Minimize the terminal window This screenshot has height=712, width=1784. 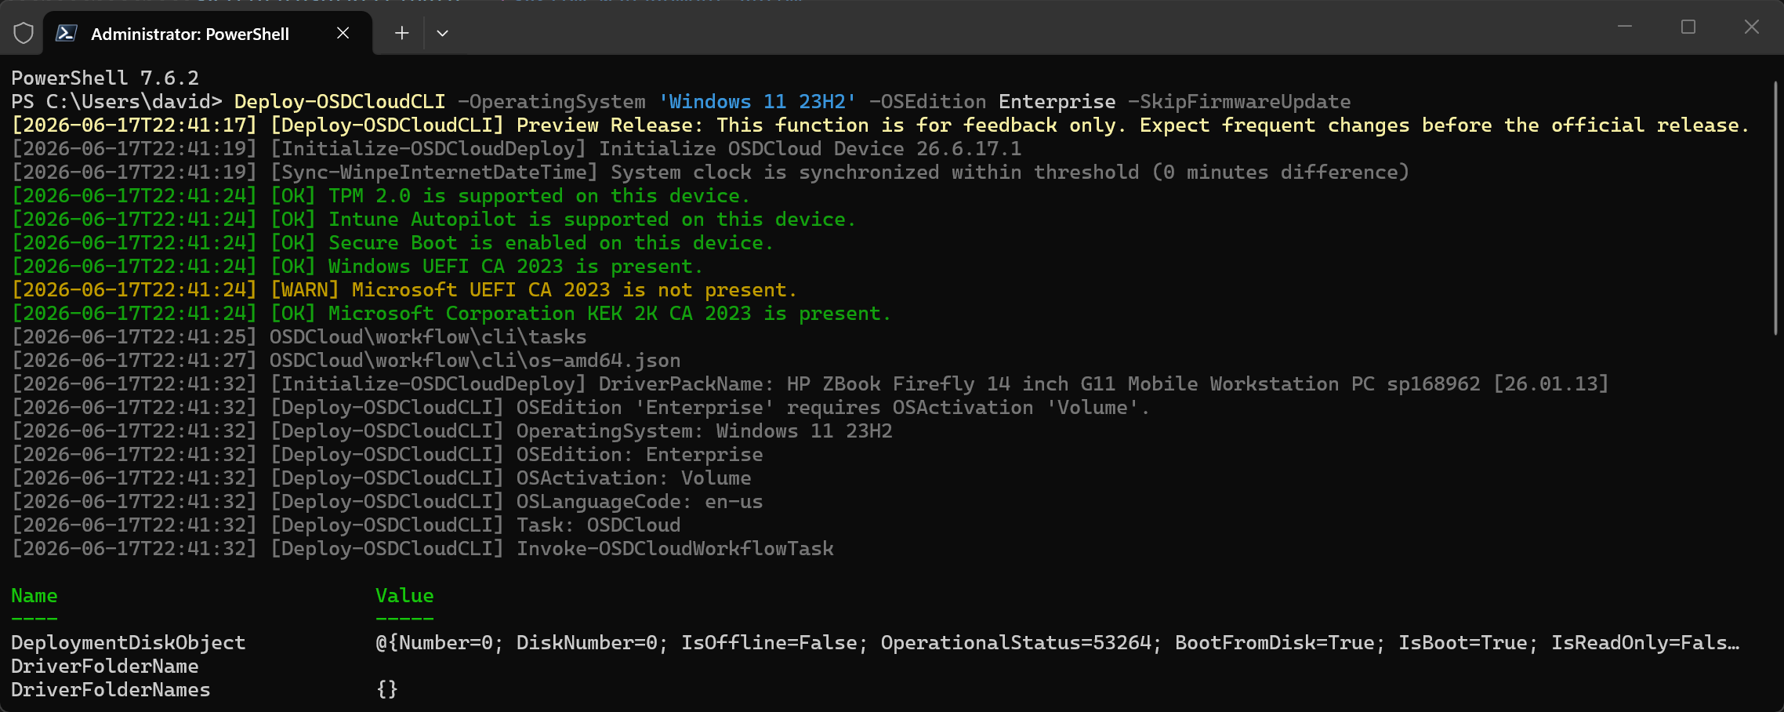click(x=1625, y=27)
